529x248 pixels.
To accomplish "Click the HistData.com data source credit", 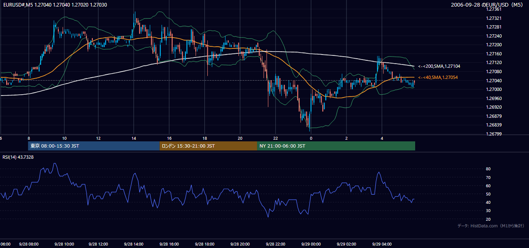I will pos(491,226).
